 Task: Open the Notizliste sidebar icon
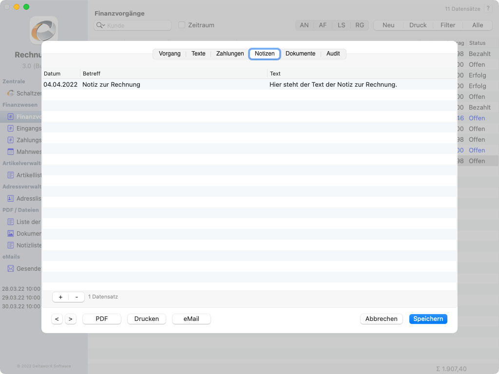(x=11, y=245)
